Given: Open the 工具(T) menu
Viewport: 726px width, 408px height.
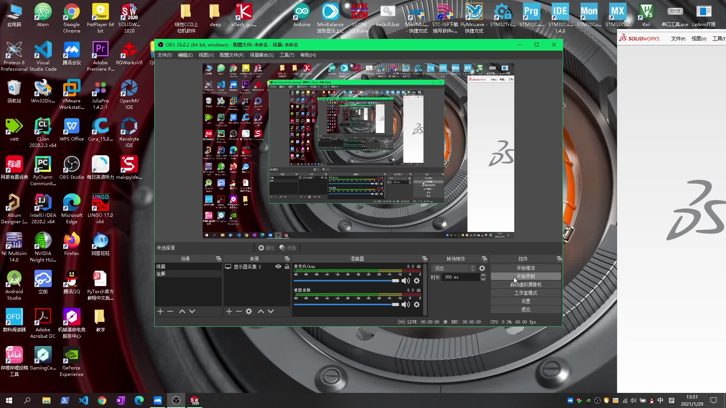Looking at the screenshot, I should tap(287, 55).
